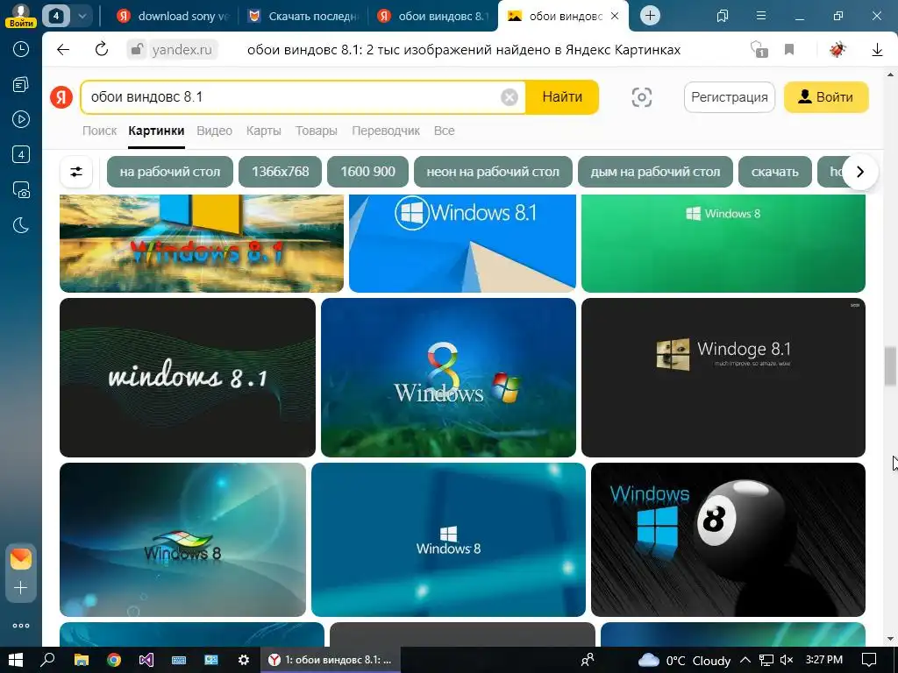
Task: Open the browser hamburger menu
Action: 760,16
